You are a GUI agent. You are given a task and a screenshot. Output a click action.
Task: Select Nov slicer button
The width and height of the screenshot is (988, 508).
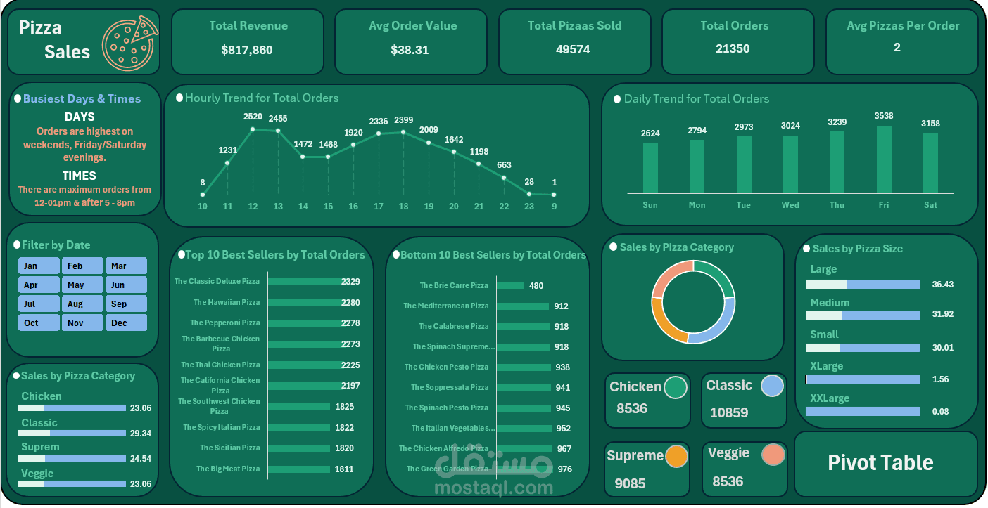82,323
